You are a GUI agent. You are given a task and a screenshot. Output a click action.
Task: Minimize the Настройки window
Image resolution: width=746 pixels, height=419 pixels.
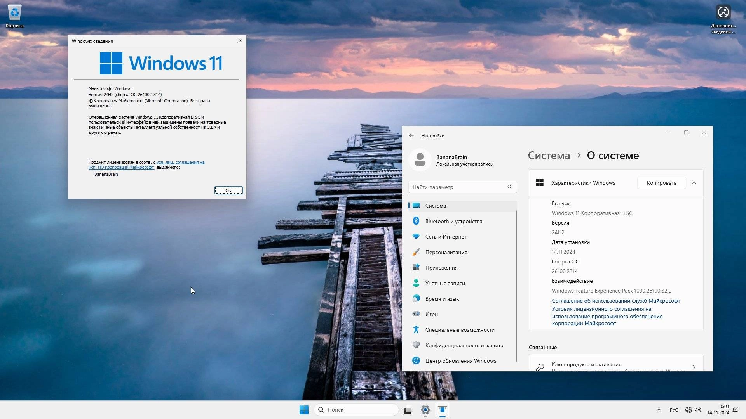[668, 132]
